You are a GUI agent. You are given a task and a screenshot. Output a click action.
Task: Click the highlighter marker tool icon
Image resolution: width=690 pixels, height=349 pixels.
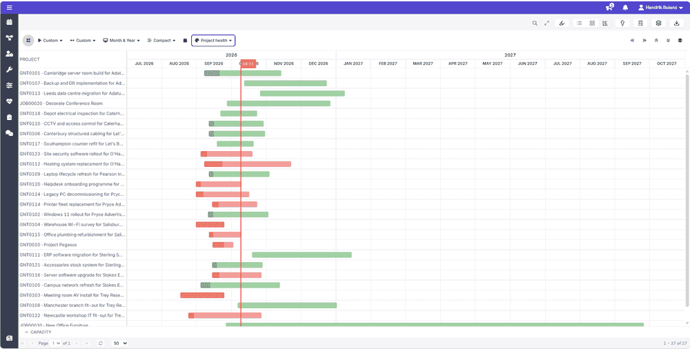(562, 23)
